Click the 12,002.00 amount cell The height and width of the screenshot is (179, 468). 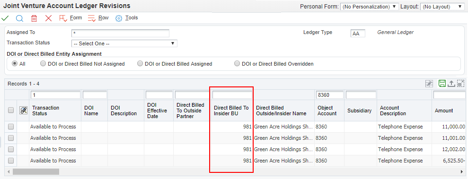click(x=449, y=149)
